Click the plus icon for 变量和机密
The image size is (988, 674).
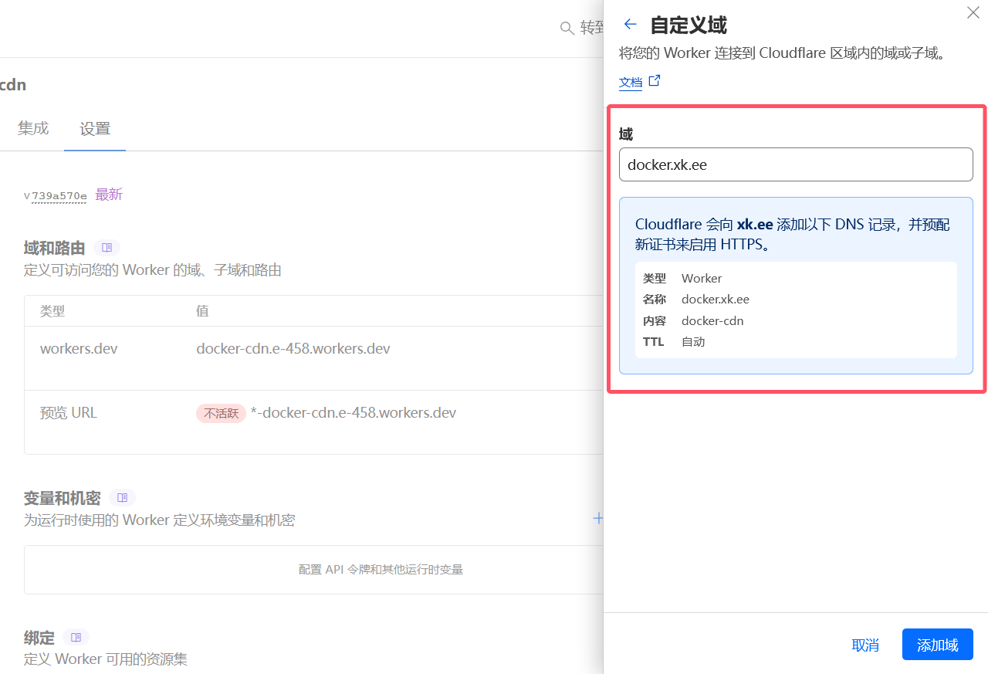coord(597,518)
